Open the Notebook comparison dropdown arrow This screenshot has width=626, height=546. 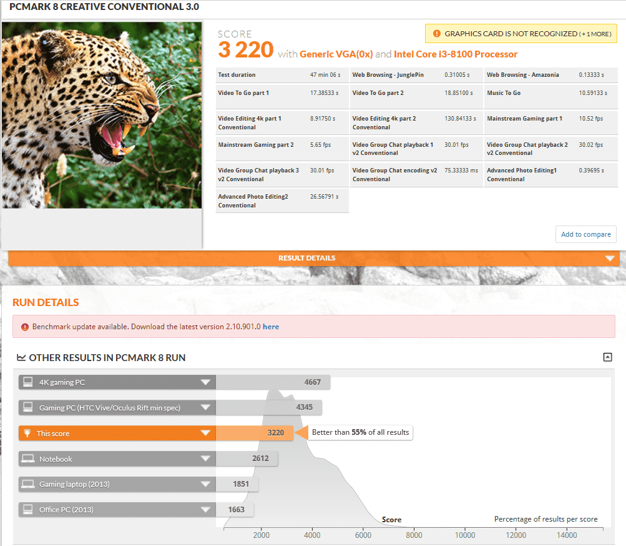click(x=205, y=459)
